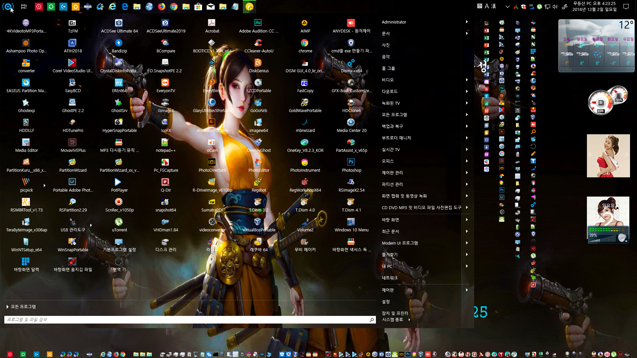This screenshot has height=358, width=637.
Task: Launch the chrome browser icon in app grid
Action: coord(305,46)
